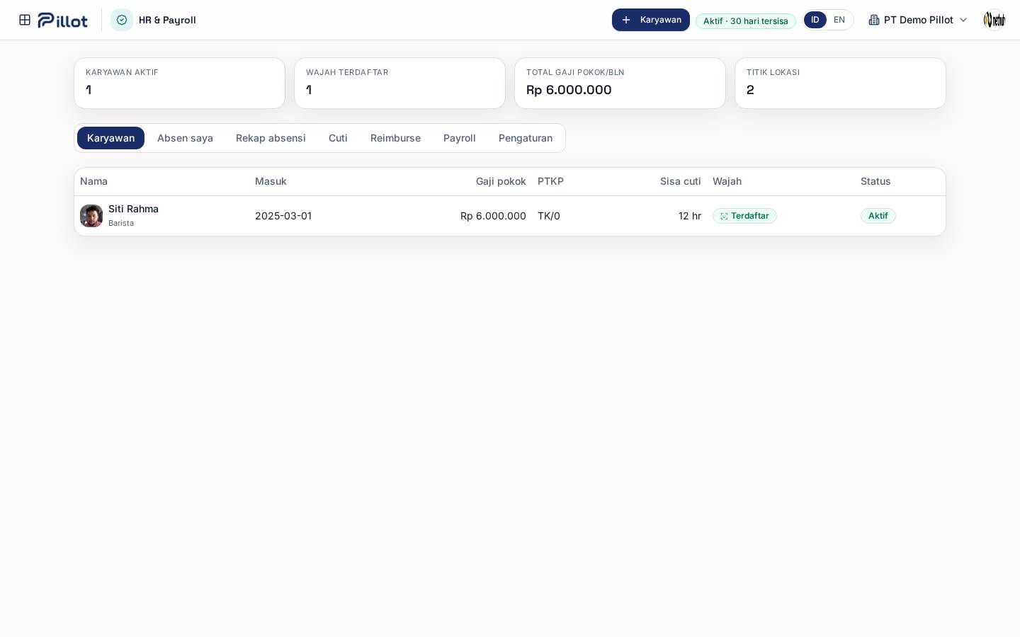
Task: Click the plus icon in Karyawan button
Action: tap(626, 20)
